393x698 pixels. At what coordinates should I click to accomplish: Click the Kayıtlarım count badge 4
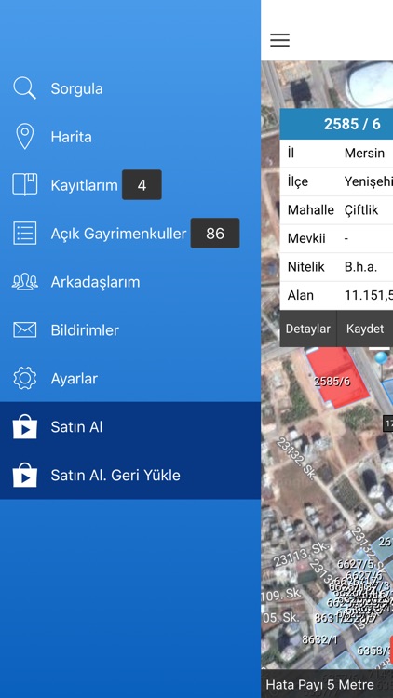click(142, 185)
